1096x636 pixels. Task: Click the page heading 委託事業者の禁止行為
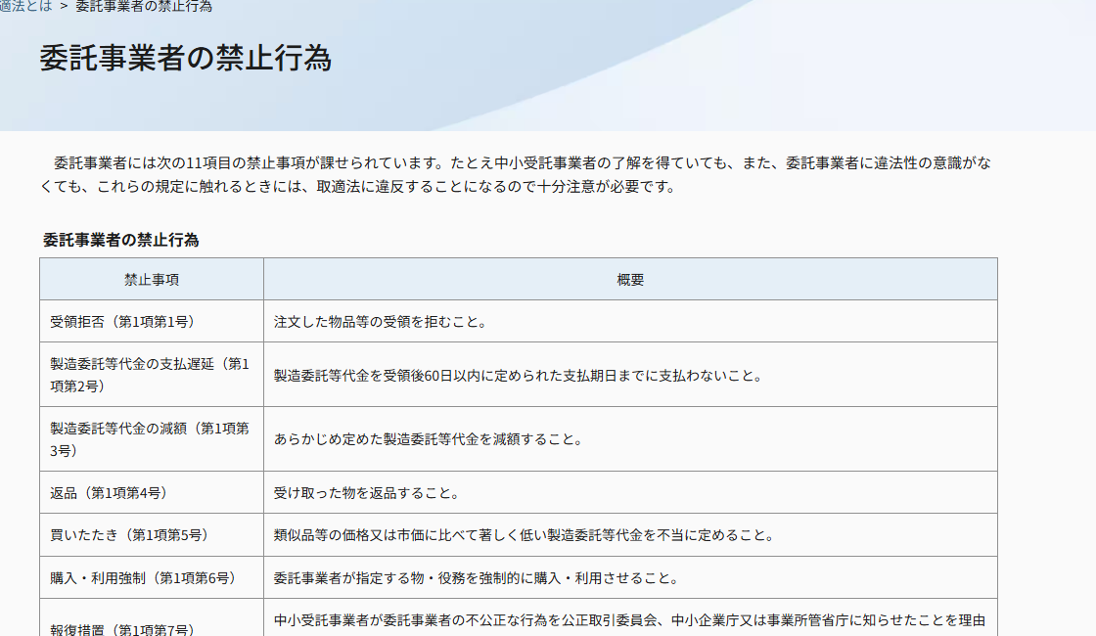pos(185,58)
